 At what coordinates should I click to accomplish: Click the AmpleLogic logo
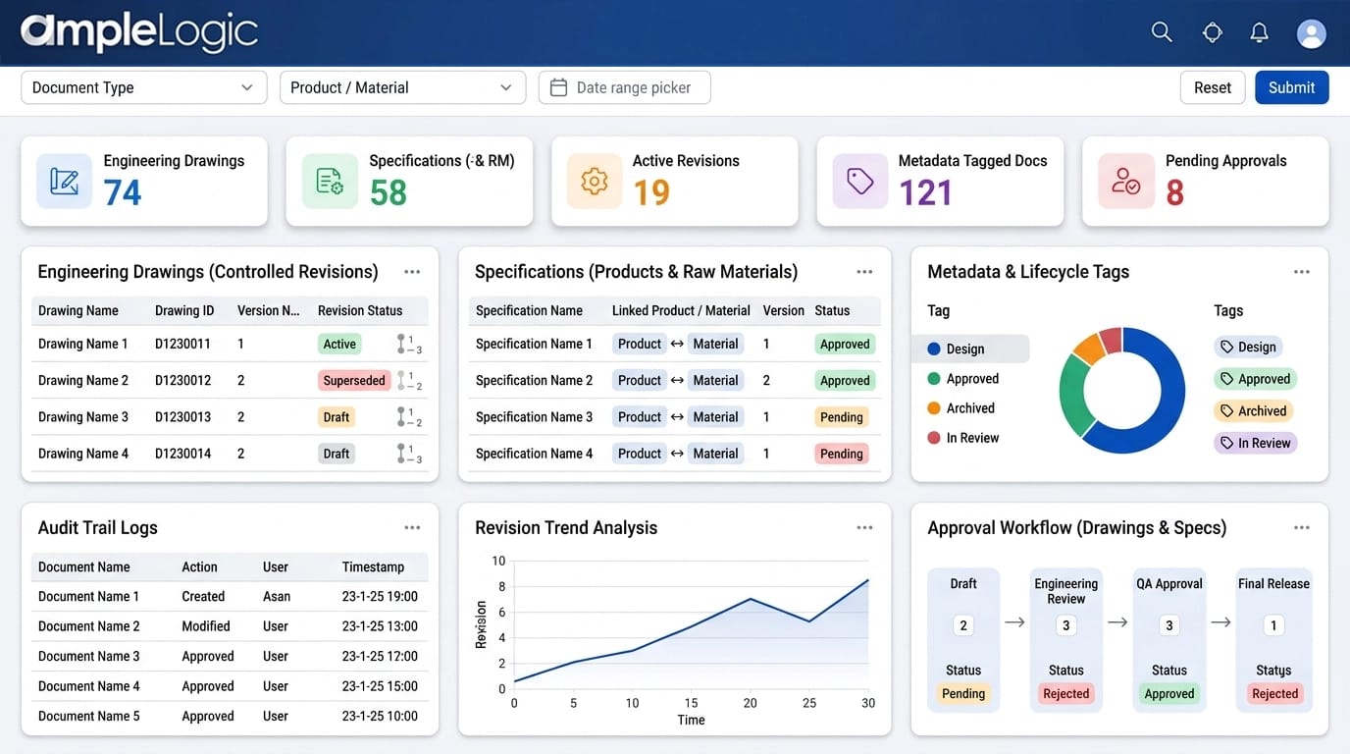pyautogui.click(x=139, y=32)
